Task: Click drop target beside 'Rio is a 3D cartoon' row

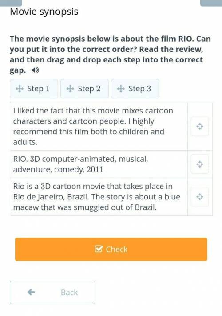Action: 200,197
